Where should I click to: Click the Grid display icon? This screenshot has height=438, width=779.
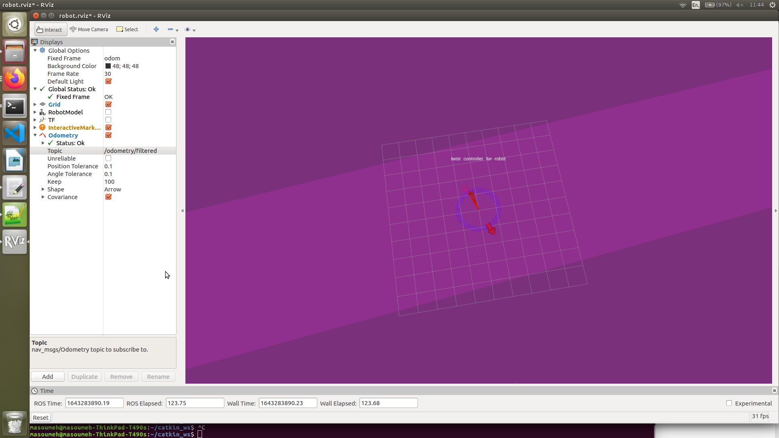(x=43, y=104)
